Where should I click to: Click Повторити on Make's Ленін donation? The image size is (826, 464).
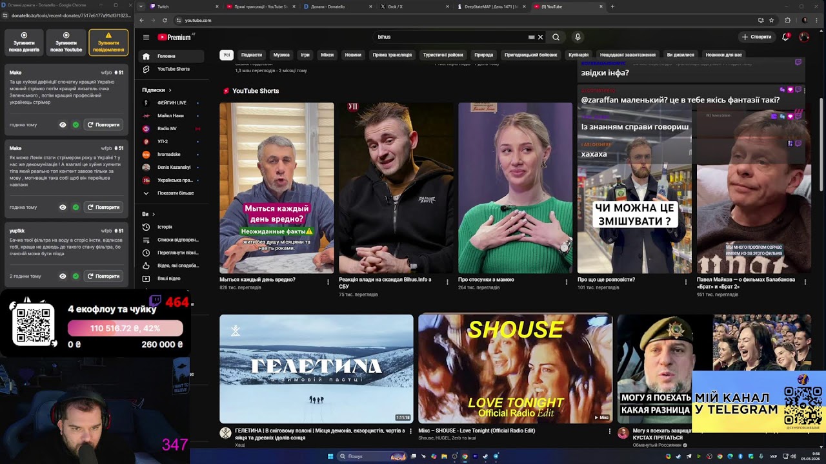tap(103, 208)
